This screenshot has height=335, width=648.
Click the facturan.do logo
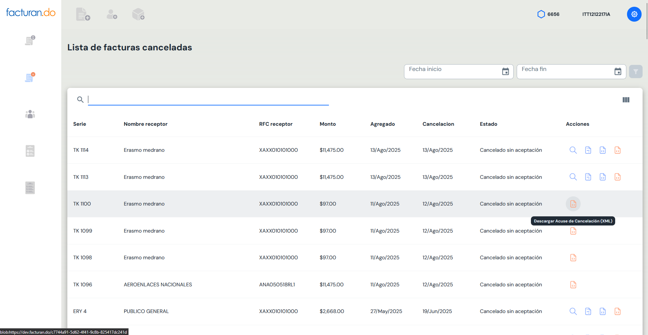pos(31,13)
